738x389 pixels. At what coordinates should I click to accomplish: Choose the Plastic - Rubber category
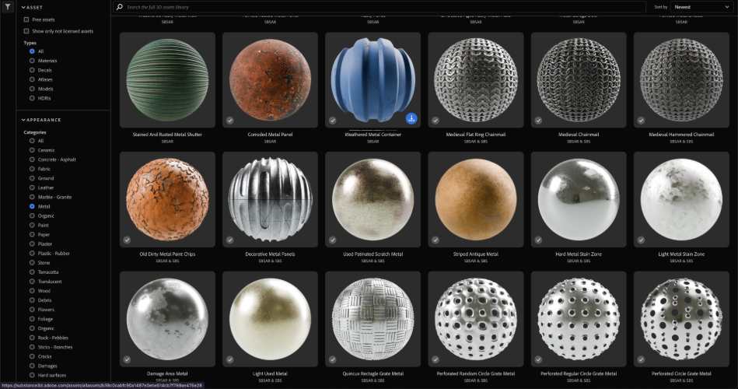(x=32, y=254)
